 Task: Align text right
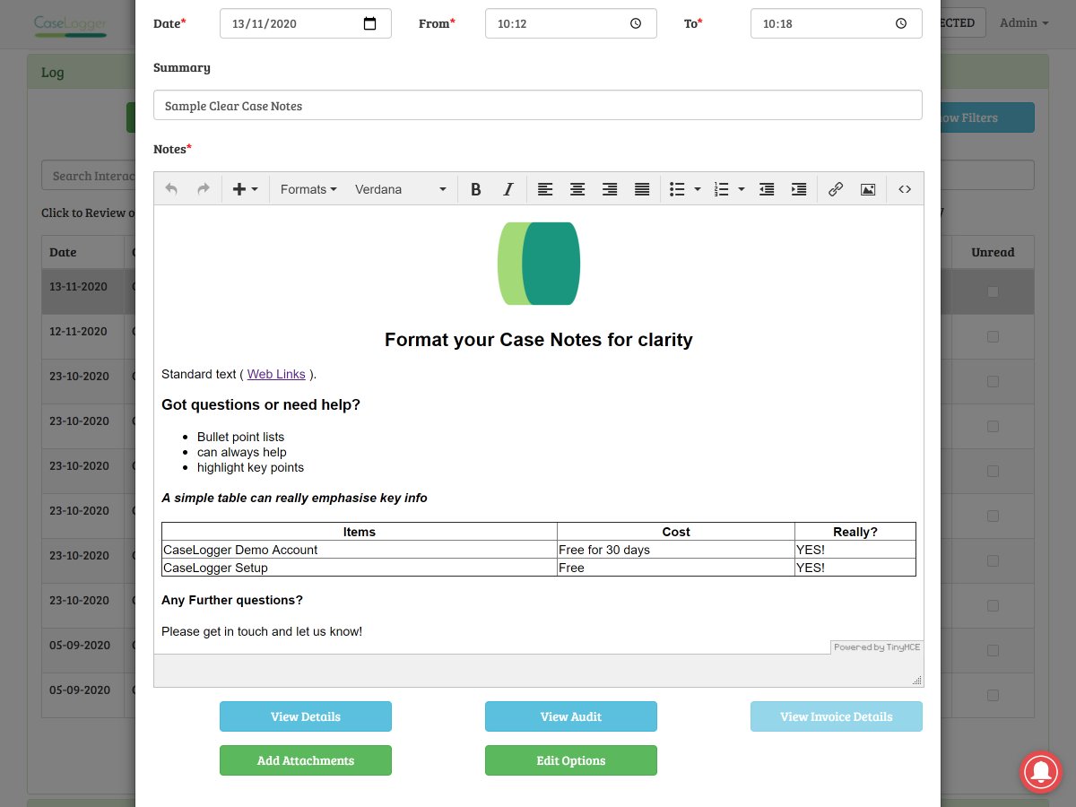pos(610,189)
